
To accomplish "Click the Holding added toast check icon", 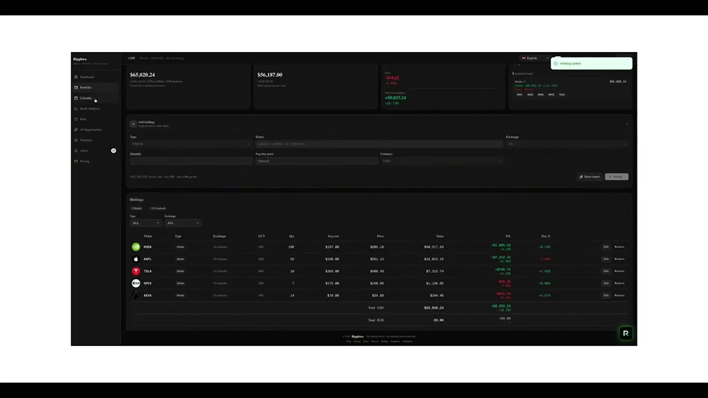I will (556, 64).
